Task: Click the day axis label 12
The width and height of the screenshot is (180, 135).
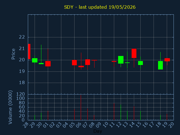Action: click(118, 125)
